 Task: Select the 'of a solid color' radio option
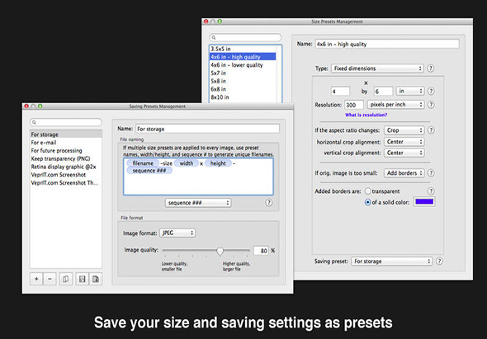click(368, 202)
